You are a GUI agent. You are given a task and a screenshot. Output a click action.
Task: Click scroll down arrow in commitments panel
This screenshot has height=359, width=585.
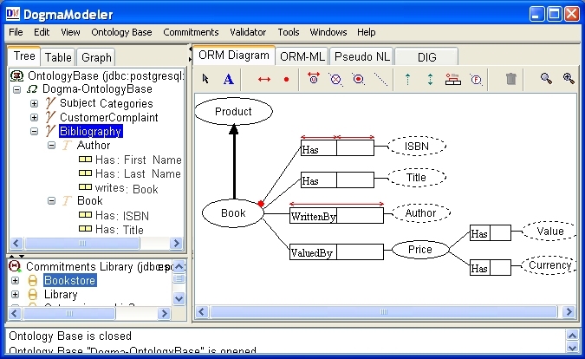179,298
